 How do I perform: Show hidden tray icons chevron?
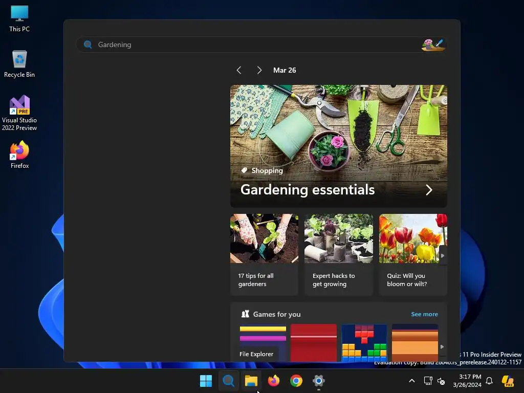tap(412, 381)
